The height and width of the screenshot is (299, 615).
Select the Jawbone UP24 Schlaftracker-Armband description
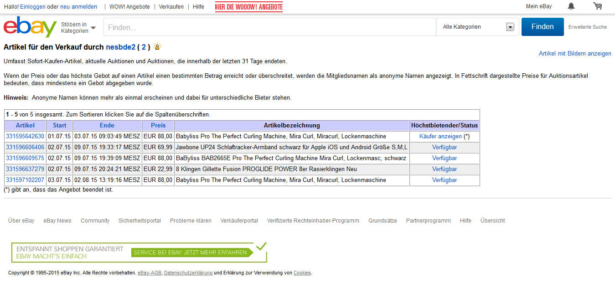point(292,147)
